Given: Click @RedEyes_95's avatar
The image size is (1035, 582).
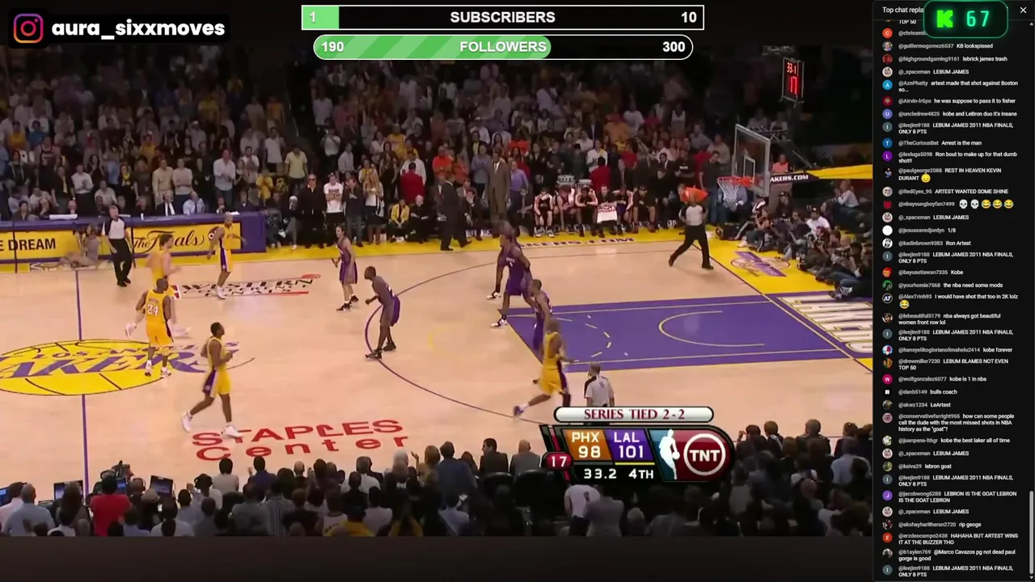Looking at the screenshot, I should click(887, 192).
